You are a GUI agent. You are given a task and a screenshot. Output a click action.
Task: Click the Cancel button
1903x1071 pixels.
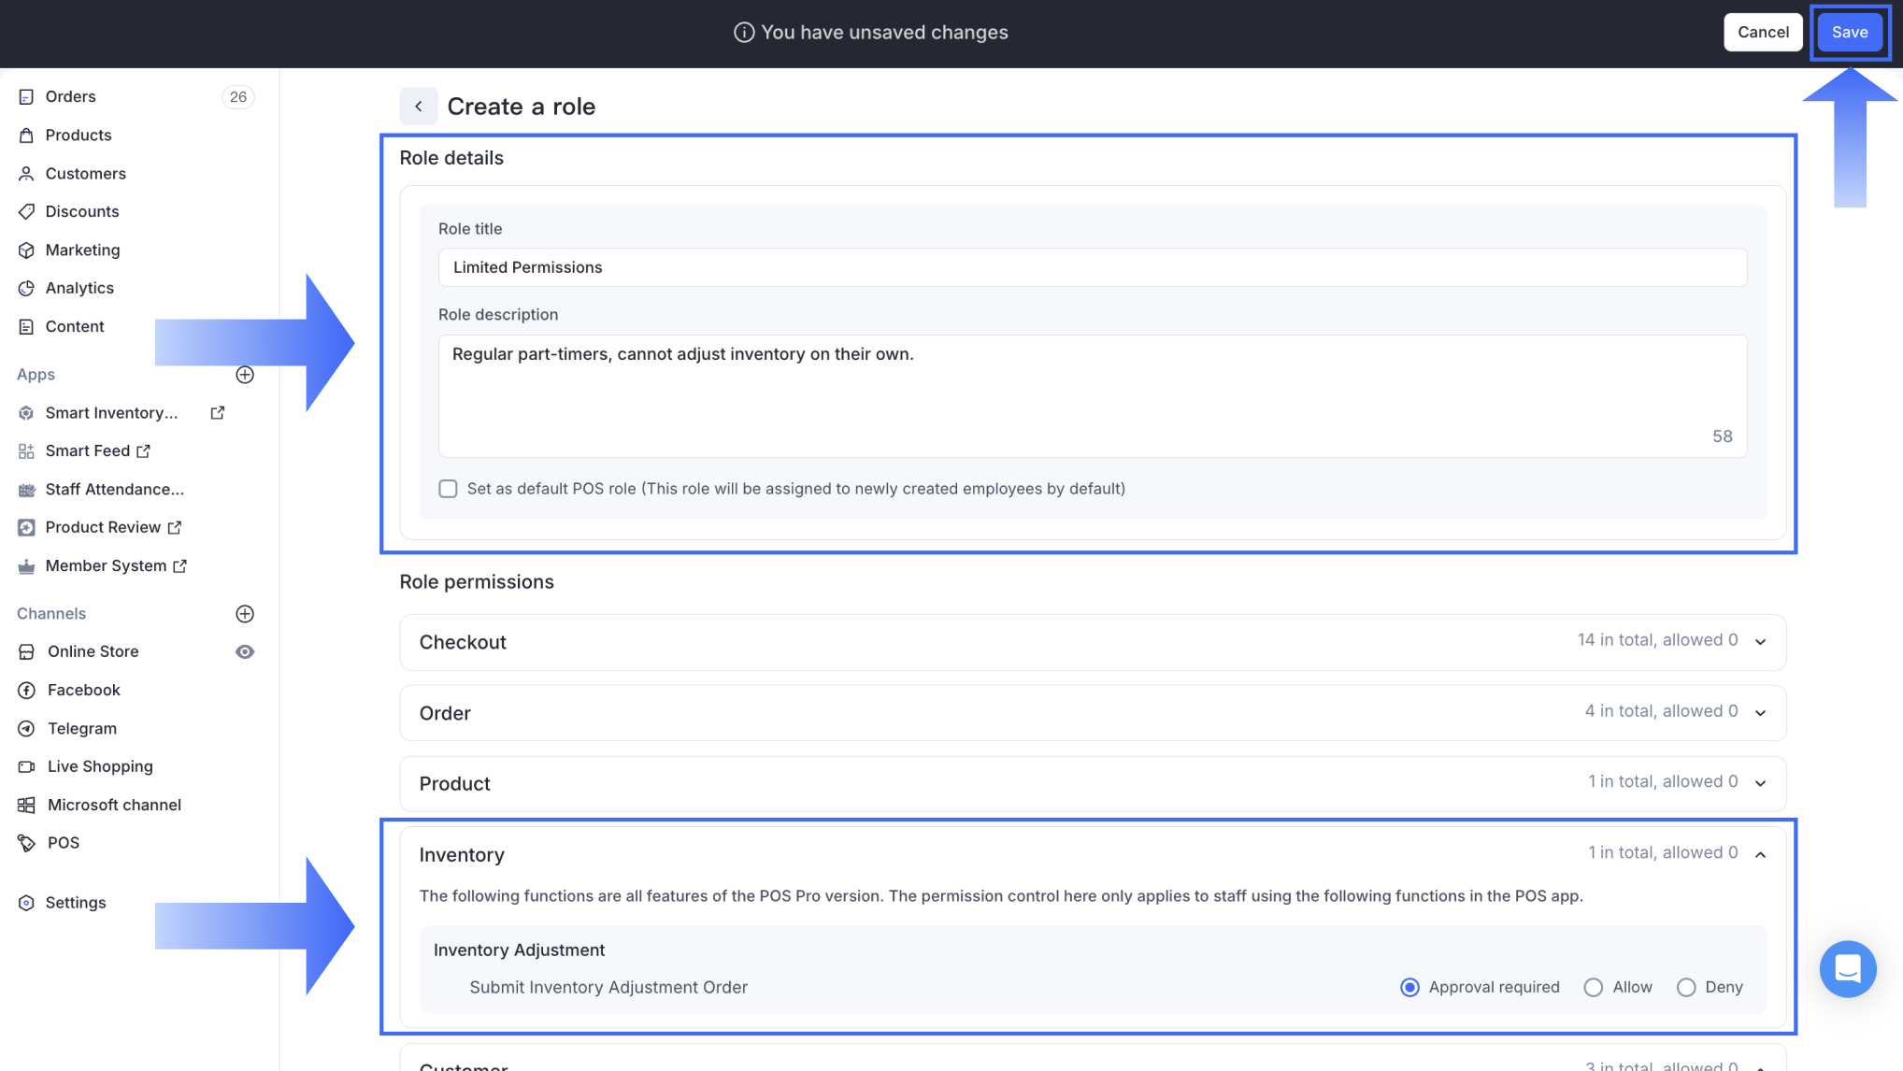(1762, 33)
